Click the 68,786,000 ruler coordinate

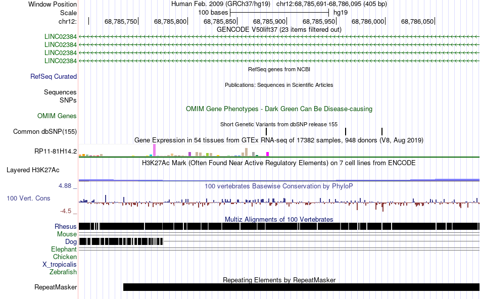[x=368, y=21]
